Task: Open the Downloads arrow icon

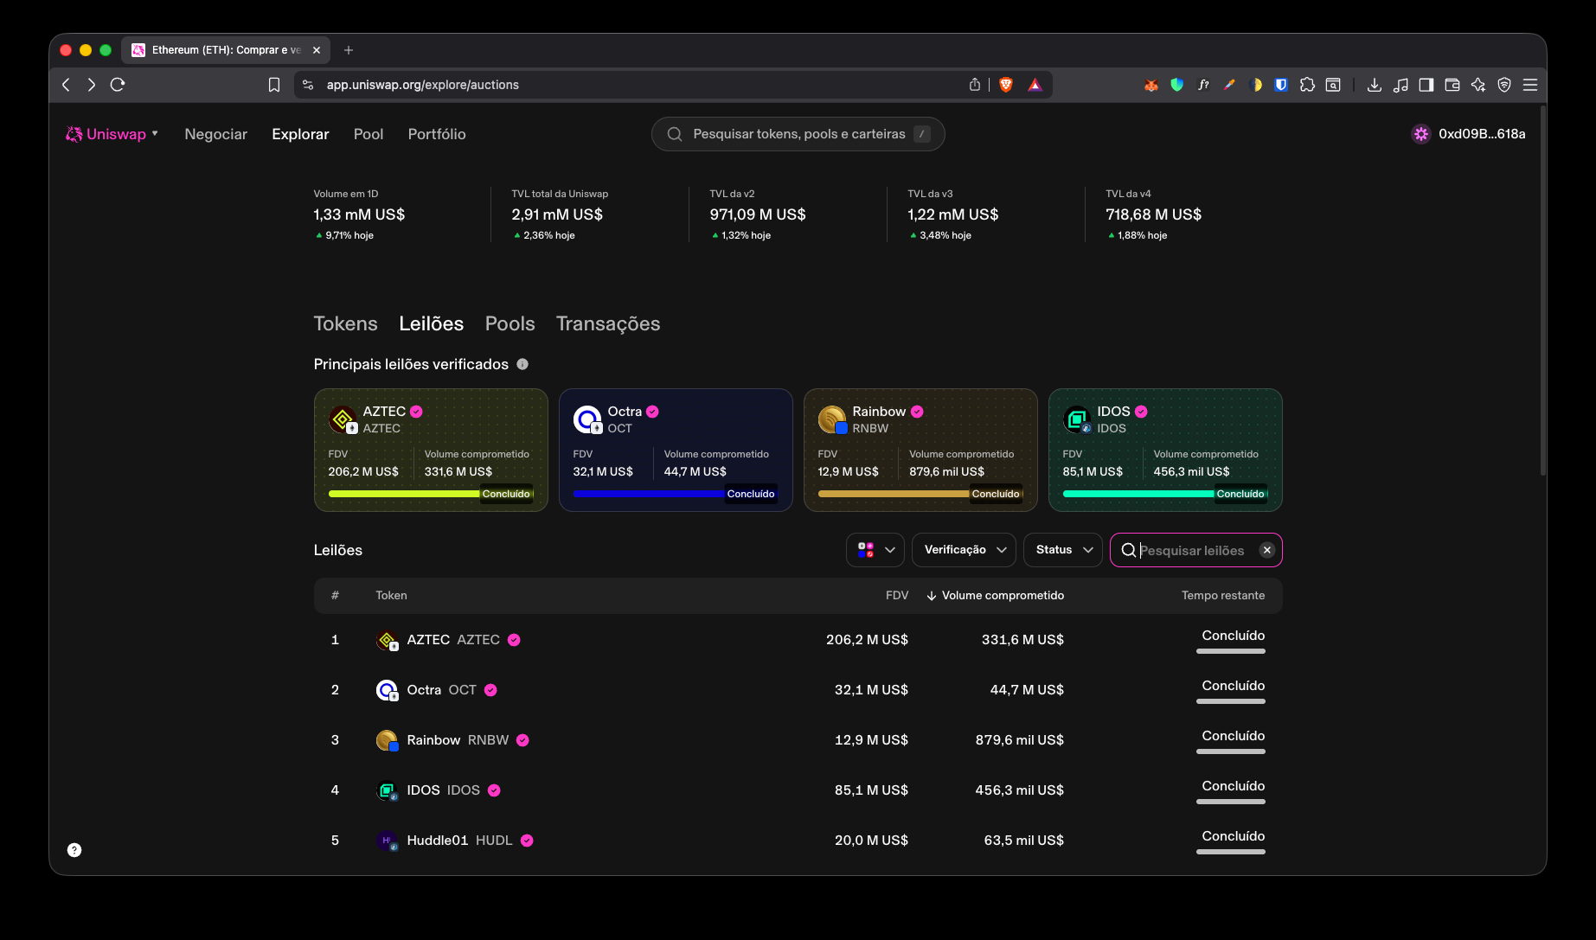Action: (1374, 85)
